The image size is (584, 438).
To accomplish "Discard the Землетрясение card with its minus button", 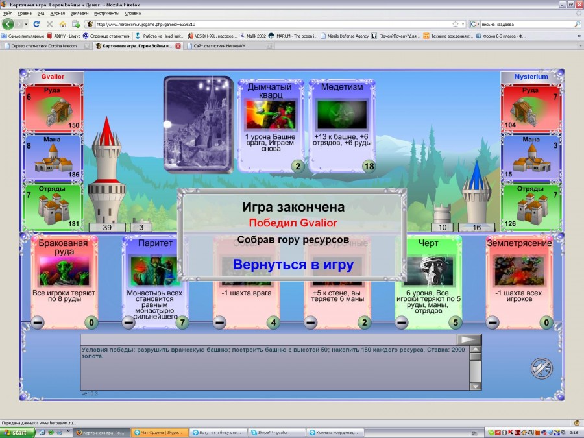I will click(x=493, y=322).
